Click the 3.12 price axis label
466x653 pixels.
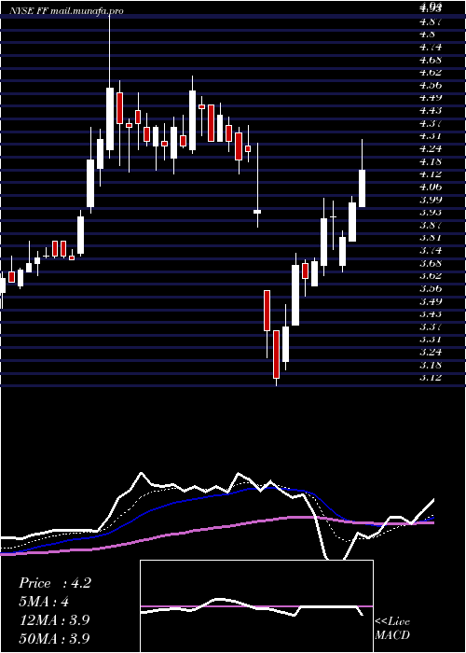click(430, 378)
